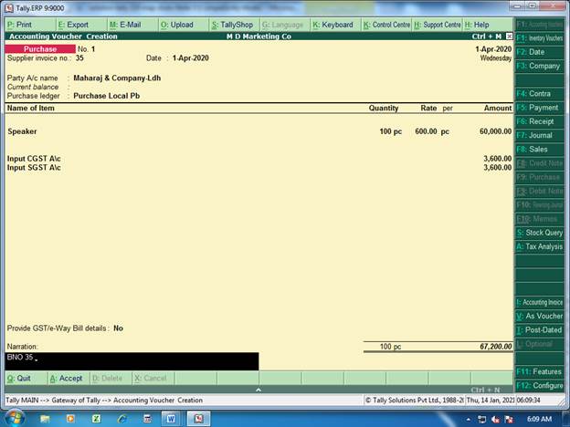The height and width of the screenshot is (427, 570).
Task: Open Internet Explorer from taskbar
Action: [122, 419]
